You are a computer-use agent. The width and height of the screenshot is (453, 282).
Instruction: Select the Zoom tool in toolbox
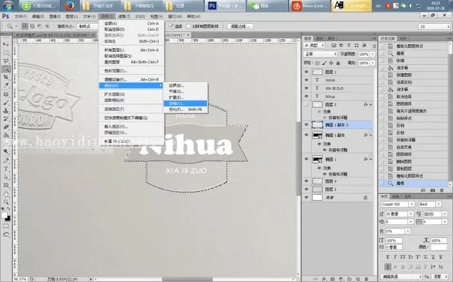point(6,203)
